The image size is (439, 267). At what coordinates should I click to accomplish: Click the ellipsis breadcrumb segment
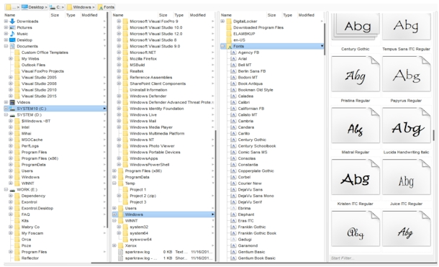tap(12, 7)
